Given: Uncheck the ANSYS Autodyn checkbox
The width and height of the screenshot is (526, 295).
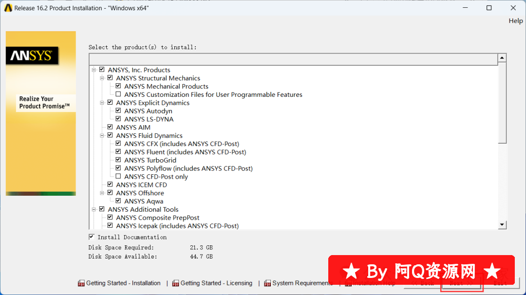Looking at the screenshot, I should pos(118,111).
